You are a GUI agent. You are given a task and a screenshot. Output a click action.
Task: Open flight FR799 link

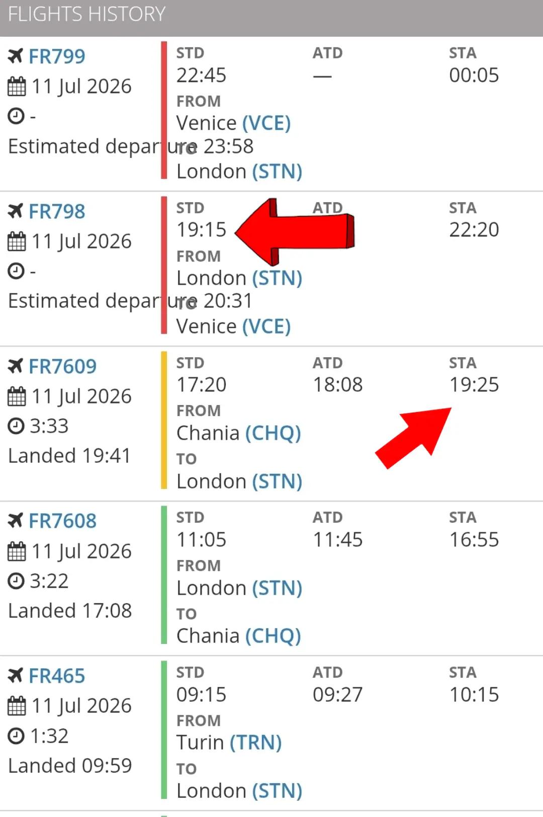pyautogui.click(x=57, y=56)
